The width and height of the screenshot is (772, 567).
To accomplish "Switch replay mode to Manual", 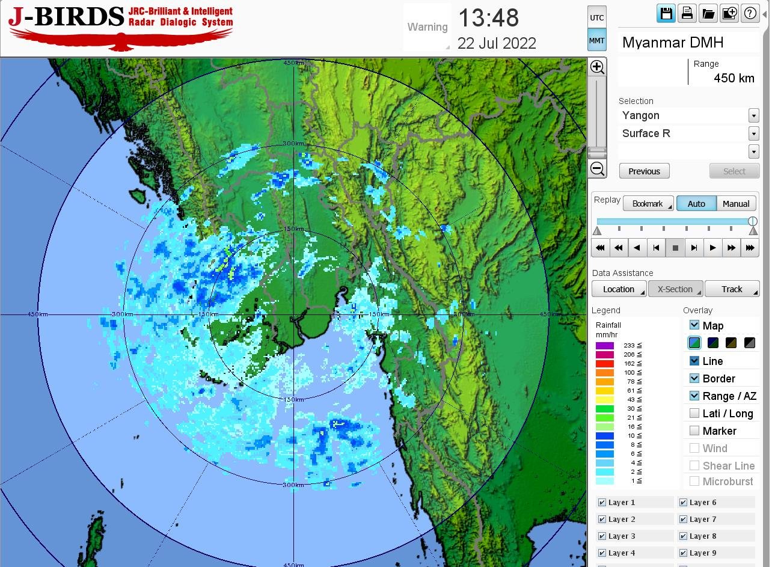I will tap(736, 204).
